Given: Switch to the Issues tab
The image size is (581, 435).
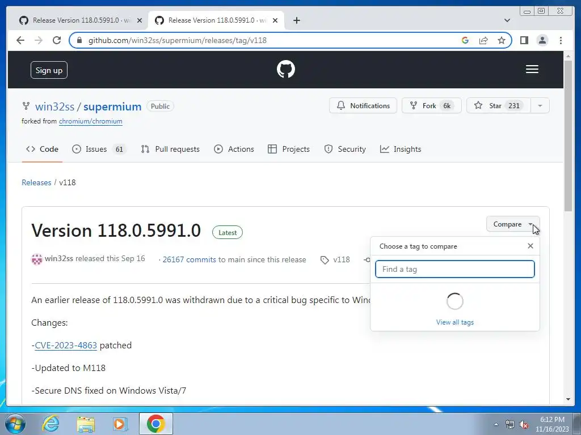Looking at the screenshot, I should pos(99,149).
